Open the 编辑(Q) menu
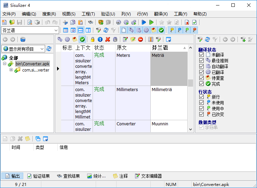257x188 pixels. click(x=29, y=14)
